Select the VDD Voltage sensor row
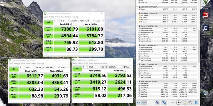Screen dimensions: 213x106 pyautogui.click(x=167, y=15)
